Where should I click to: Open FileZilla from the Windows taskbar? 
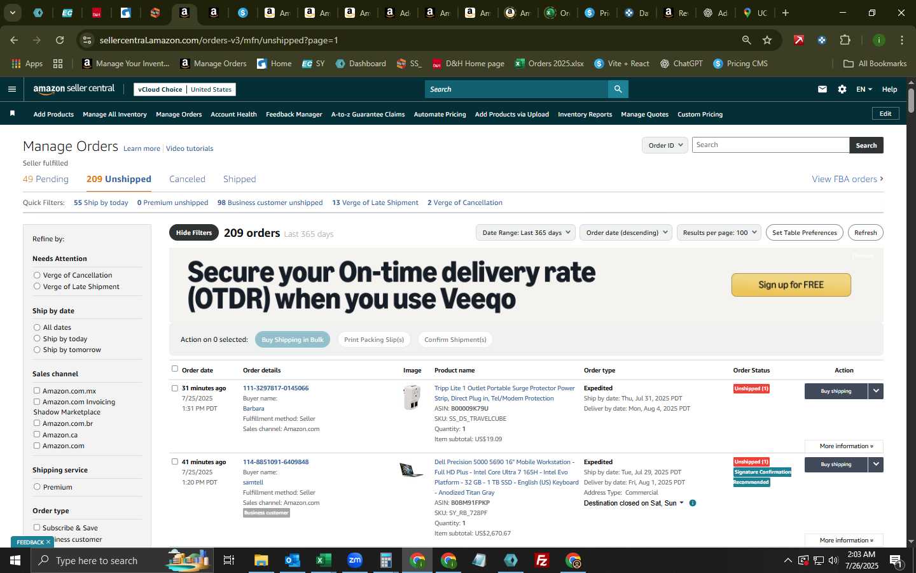[542, 560]
